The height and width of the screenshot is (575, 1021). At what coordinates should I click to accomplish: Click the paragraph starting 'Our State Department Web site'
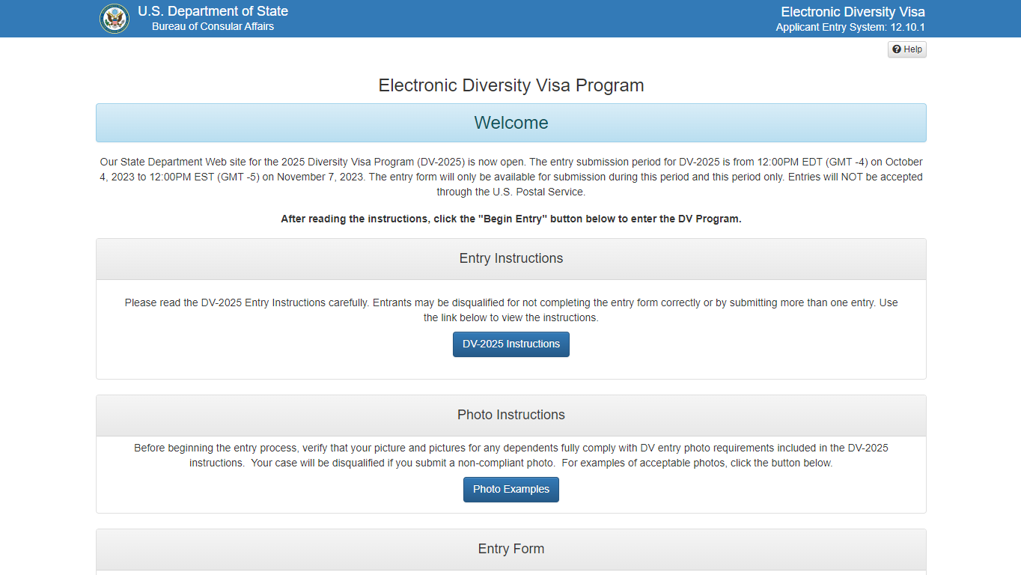tap(511, 177)
